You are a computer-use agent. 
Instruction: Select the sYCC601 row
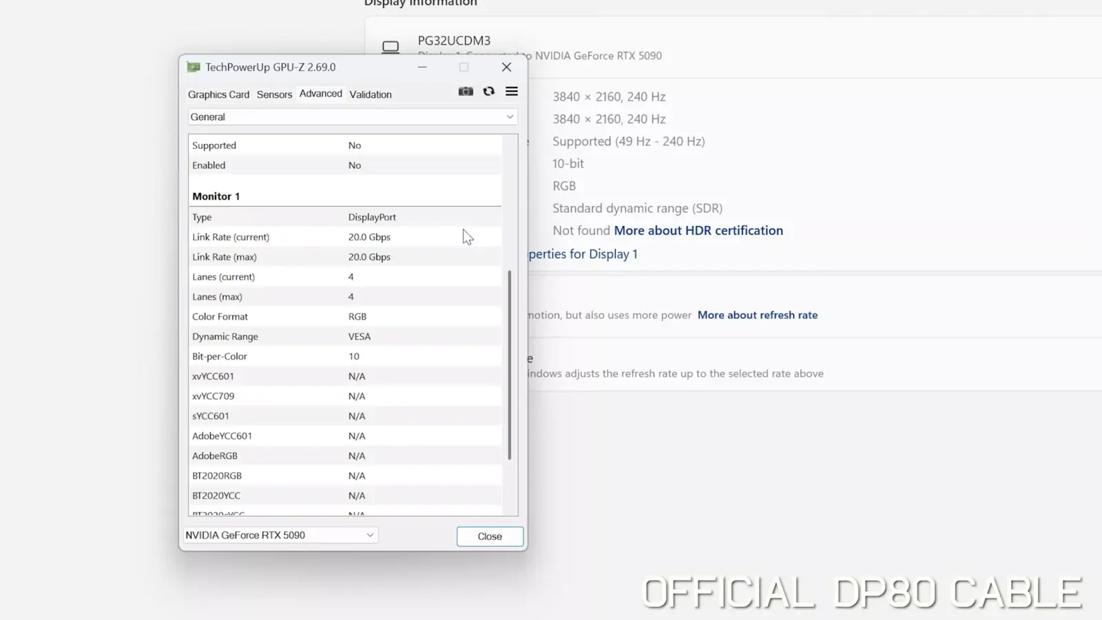pos(345,417)
